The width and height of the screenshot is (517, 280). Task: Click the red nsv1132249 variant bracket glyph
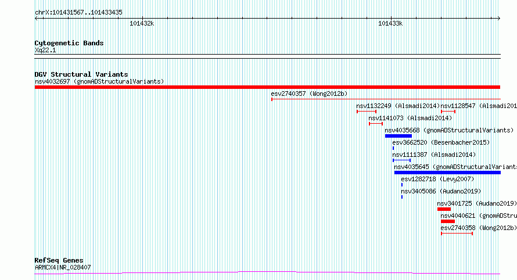coord(367,112)
